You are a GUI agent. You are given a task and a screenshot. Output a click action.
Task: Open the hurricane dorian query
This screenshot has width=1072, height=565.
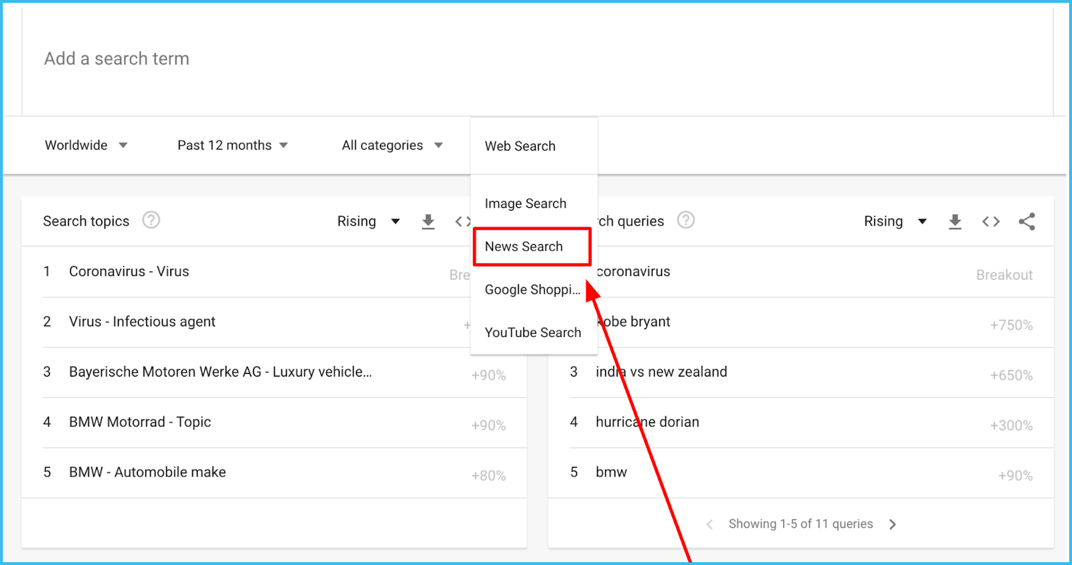point(647,422)
